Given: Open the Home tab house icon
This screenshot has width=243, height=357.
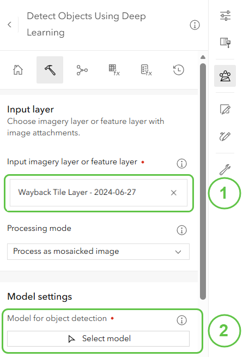Looking at the screenshot, I should (18, 70).
